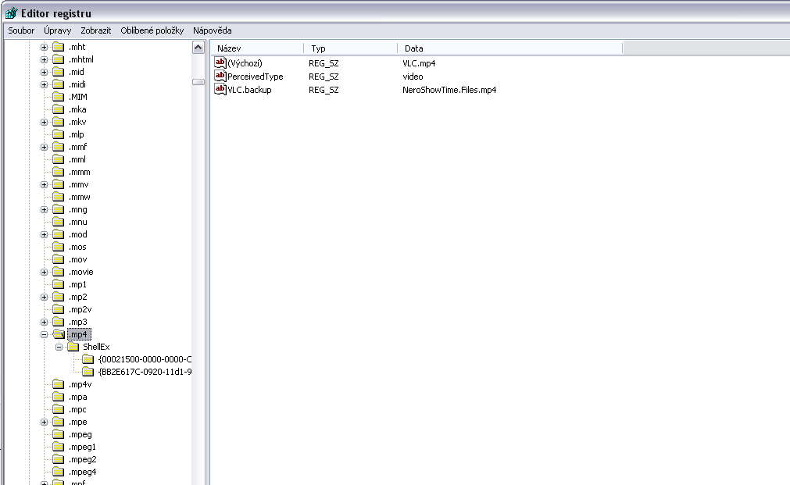Expand the .mkv key

pyautogui.click(x=45, y=123)
